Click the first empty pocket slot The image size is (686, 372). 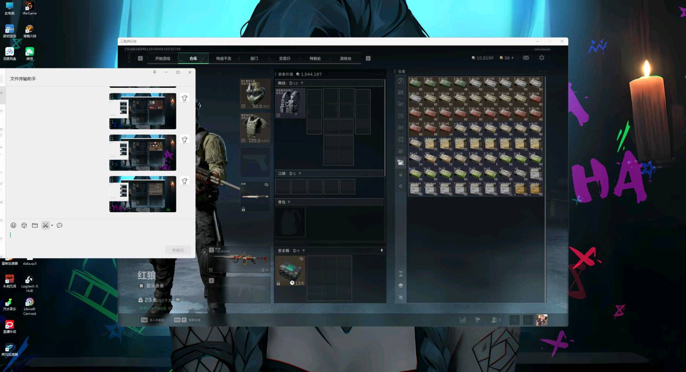pos(283,186)
